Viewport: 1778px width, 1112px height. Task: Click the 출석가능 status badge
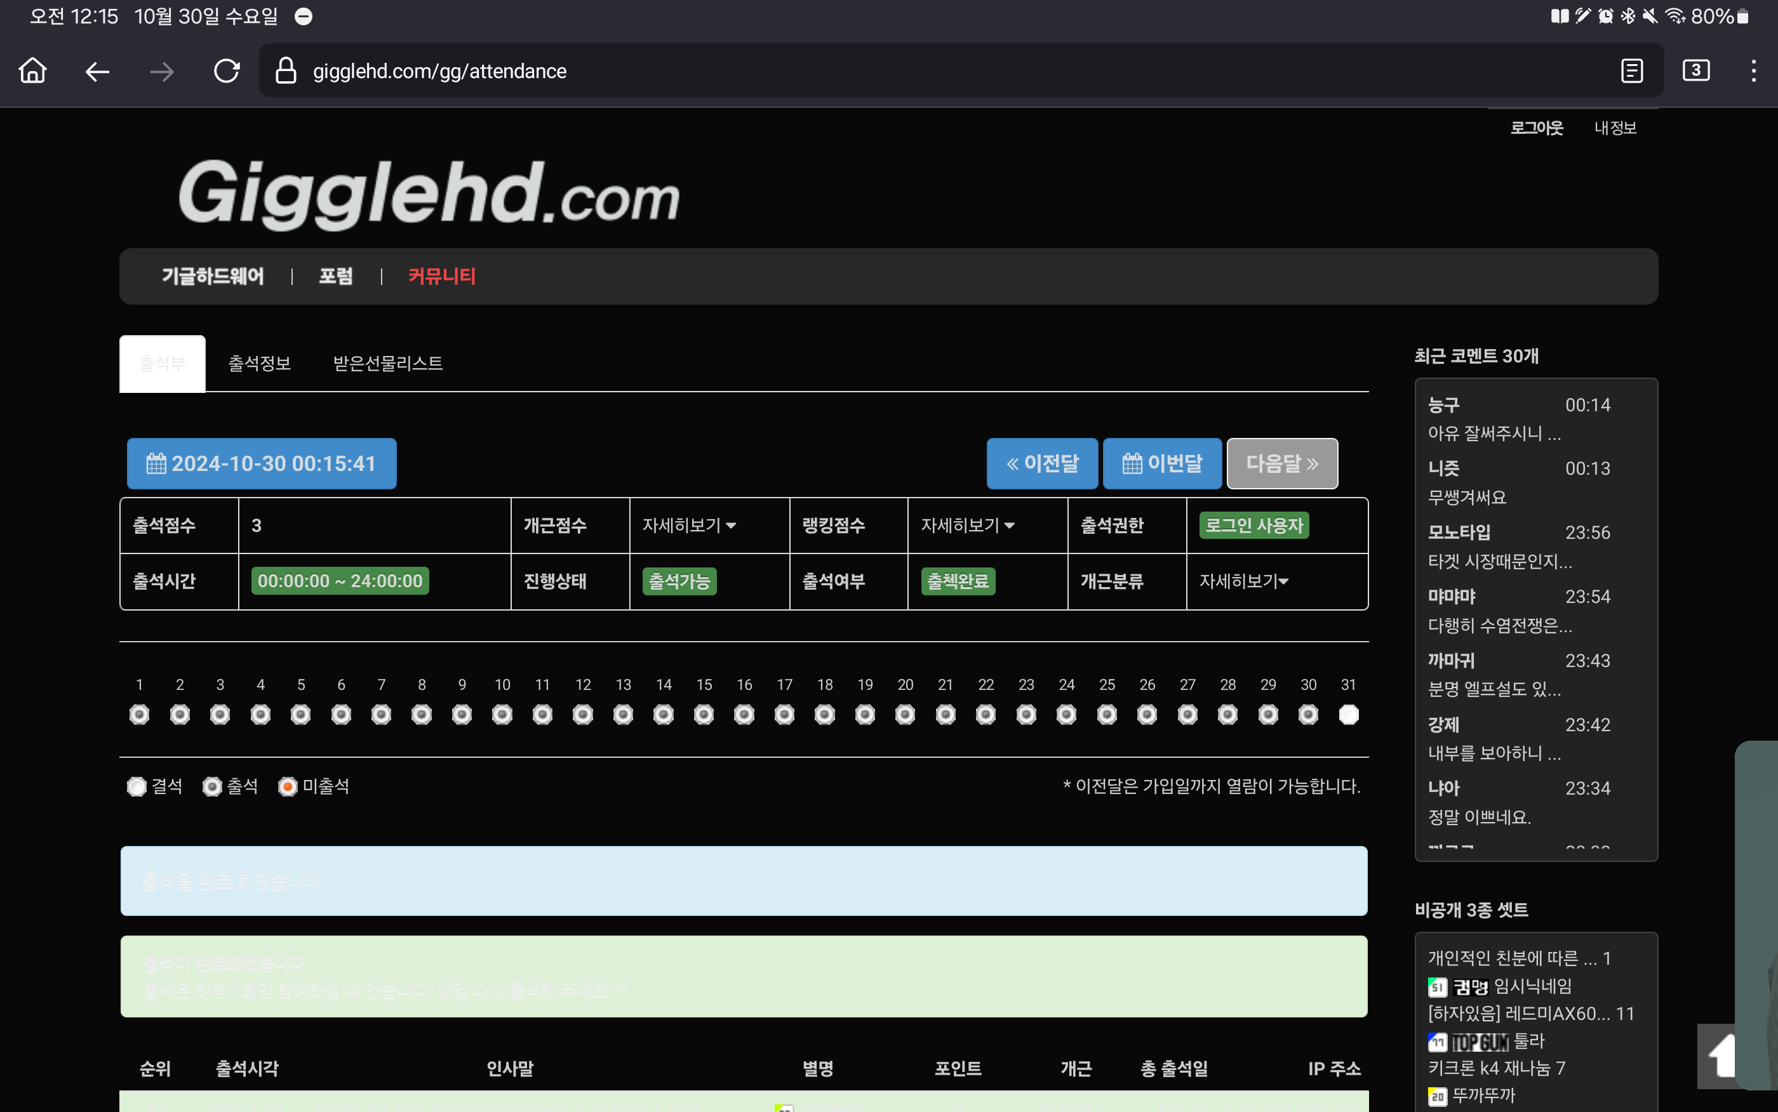(x=679, y=581)
